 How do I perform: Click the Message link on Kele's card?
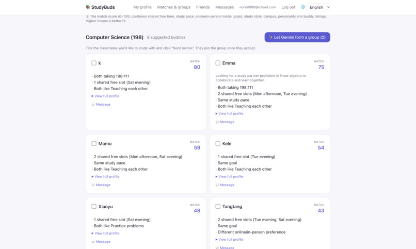(x=227, y=185)
